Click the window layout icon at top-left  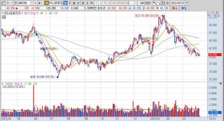[x=3, y=3]
